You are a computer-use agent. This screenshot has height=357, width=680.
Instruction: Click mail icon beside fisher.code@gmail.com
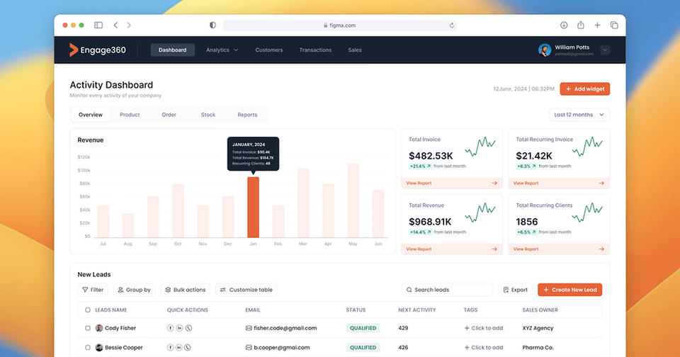(249, 328)
